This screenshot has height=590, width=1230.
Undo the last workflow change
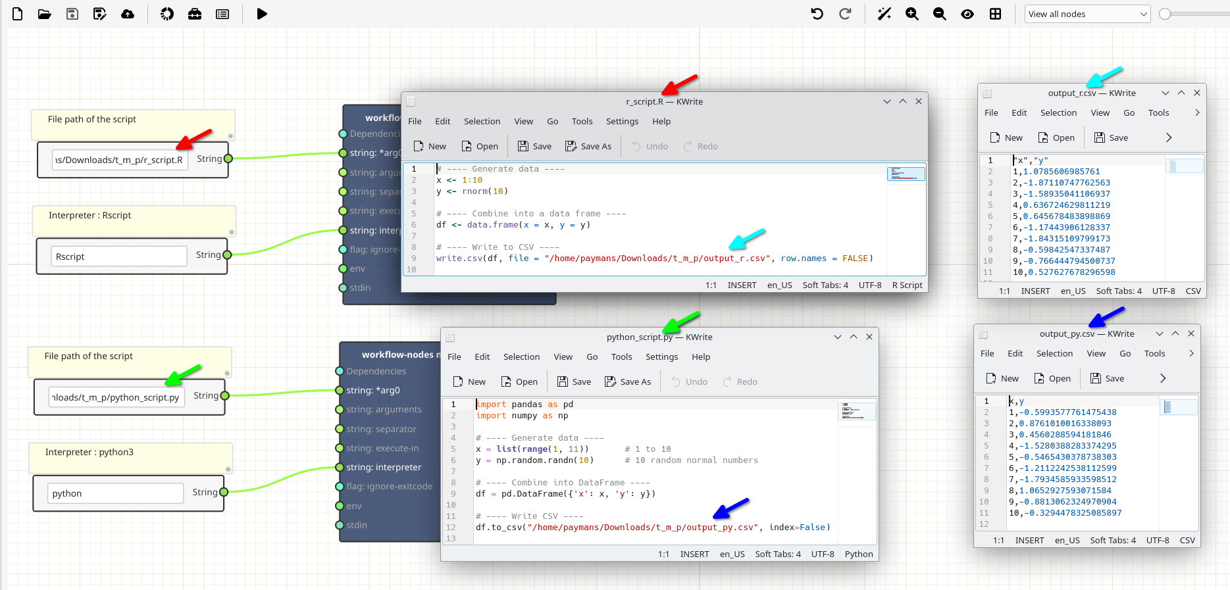click(817, 14)
